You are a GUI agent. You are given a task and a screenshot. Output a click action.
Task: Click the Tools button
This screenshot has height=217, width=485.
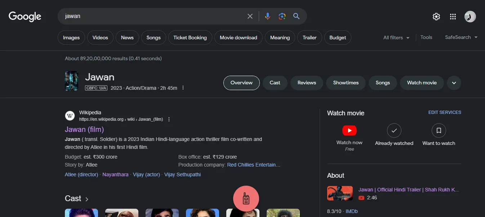click(x=426, y=37)
